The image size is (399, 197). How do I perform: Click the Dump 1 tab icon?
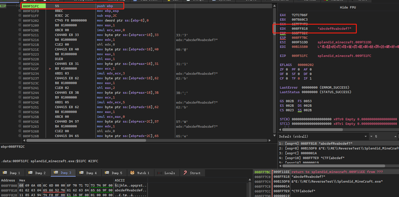coord(5,173)
